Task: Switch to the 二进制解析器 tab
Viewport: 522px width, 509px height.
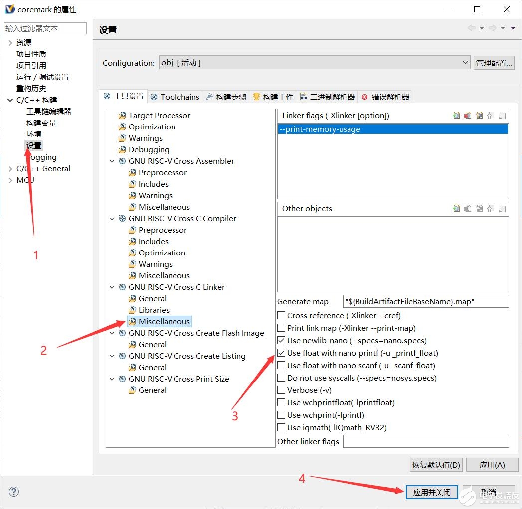Action: (x=327, y=97)
